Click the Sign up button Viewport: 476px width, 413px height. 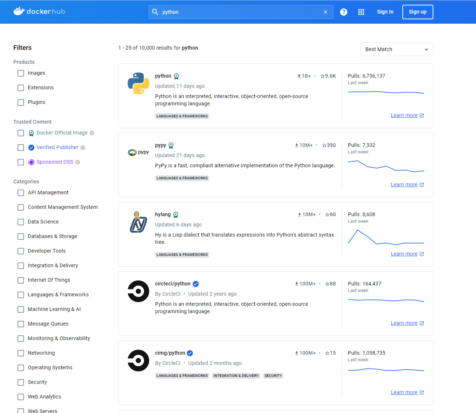point(418,12)
